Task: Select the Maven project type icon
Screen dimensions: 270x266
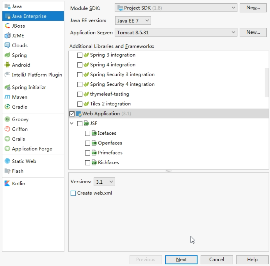Action: 7,97
